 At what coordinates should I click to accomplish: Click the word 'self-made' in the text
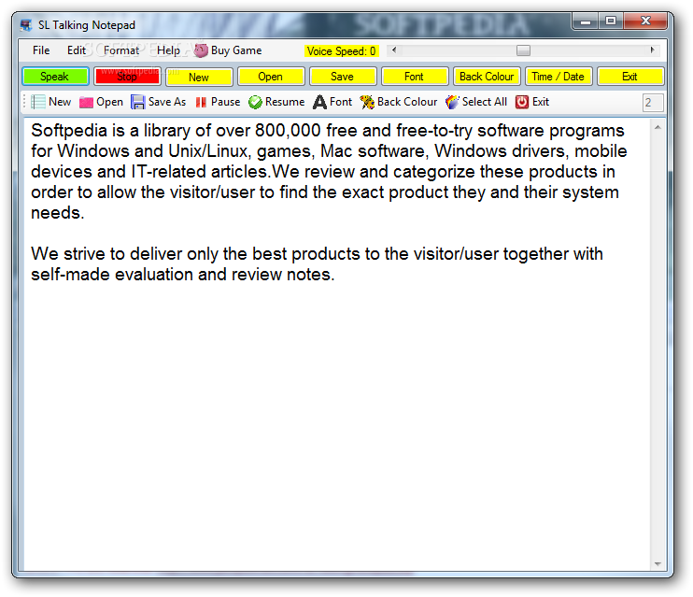click(71, 275)
